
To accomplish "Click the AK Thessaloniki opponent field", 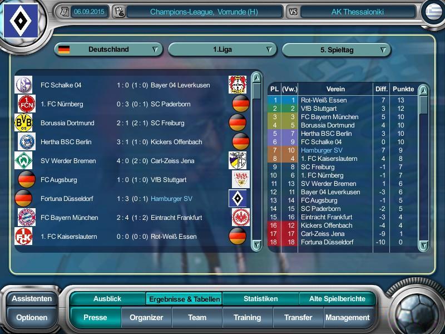I will click(x=358, y=12).
